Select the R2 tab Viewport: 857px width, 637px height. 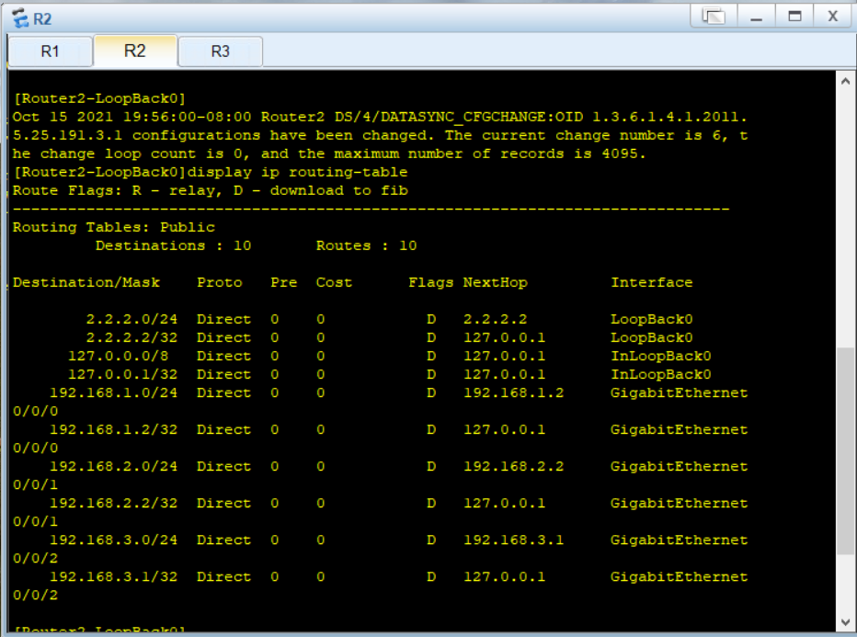pyautogui.click(x=135, y=51)
